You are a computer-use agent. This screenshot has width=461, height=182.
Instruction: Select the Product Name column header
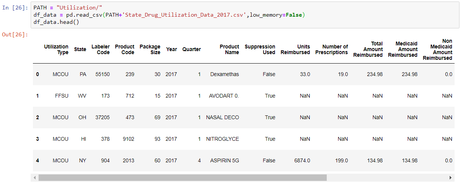[x=229, y=50]
